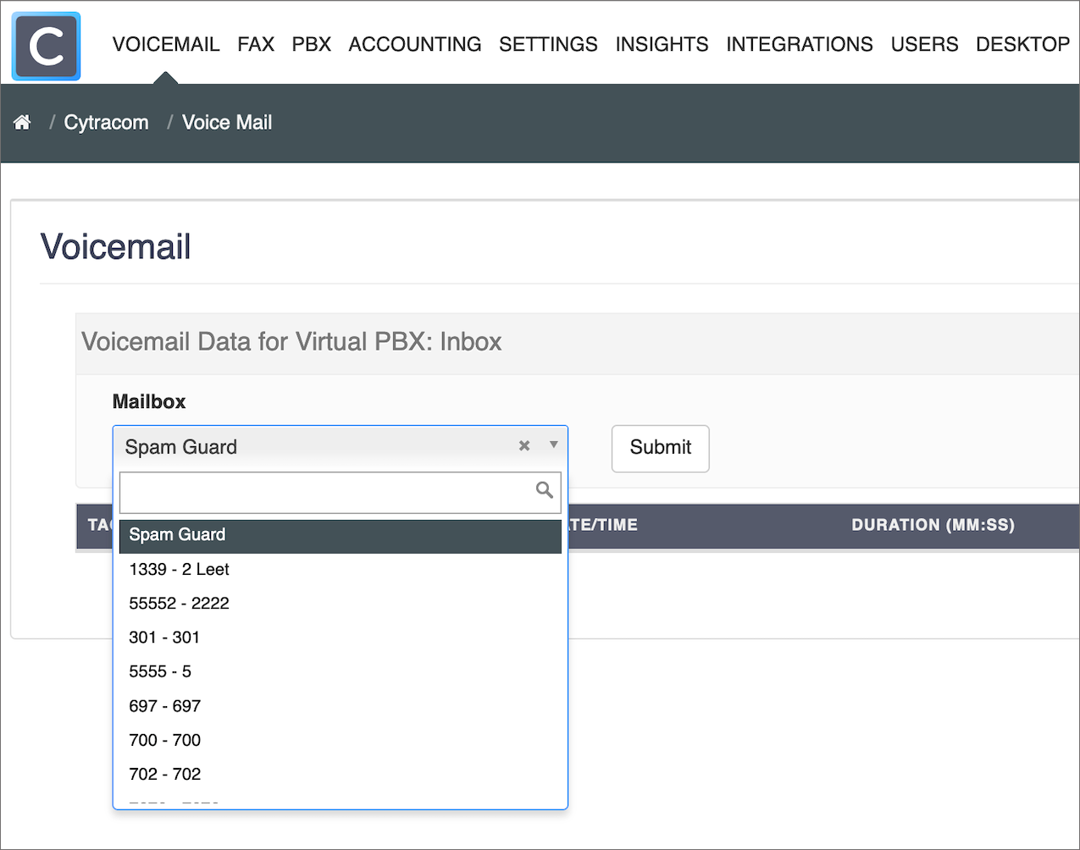Open the INSIGHTS menu
The width and height of the screenshot is (1080, 850).
662,44
